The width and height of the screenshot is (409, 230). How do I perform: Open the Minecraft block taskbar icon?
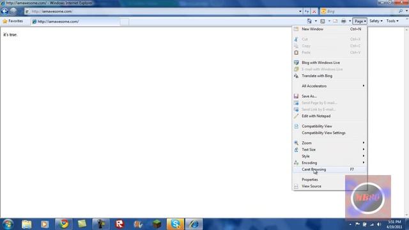(157, 224)
